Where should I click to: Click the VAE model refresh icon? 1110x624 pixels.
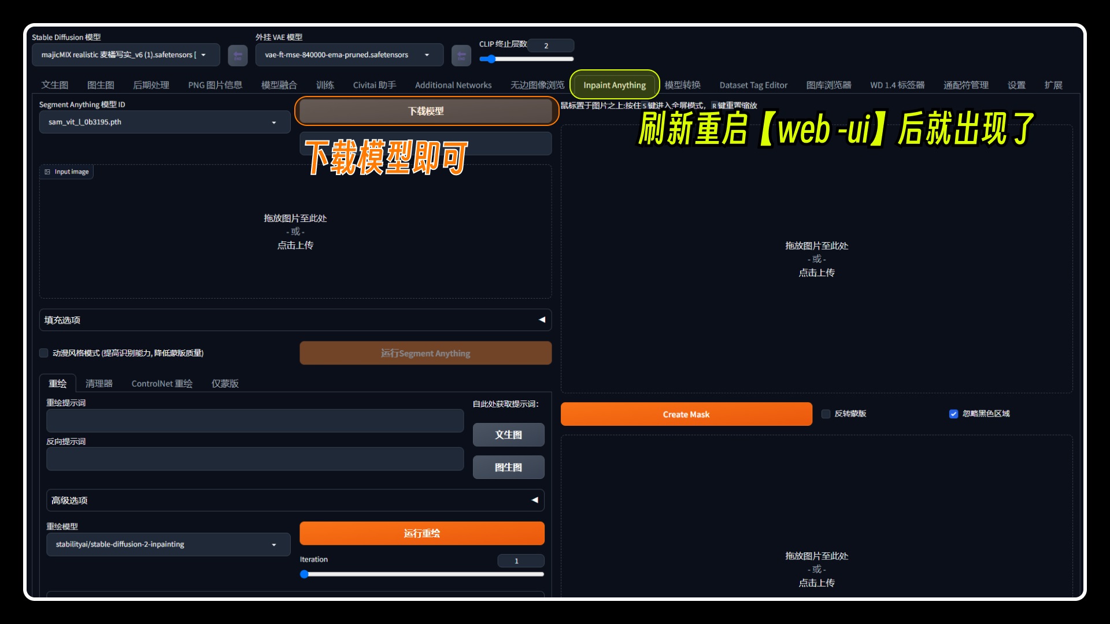tap(460, 54)
